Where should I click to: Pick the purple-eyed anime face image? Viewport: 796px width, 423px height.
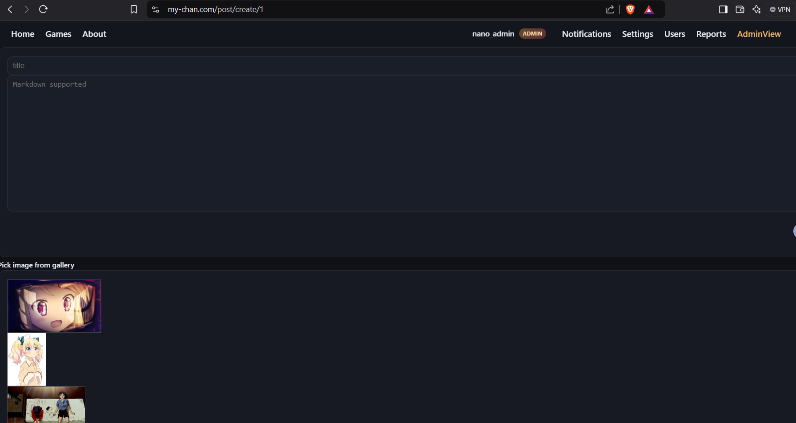tap(54, 306)
